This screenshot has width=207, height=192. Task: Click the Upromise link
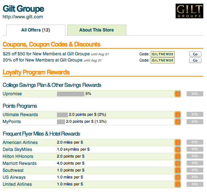click(x=12, y=94)
